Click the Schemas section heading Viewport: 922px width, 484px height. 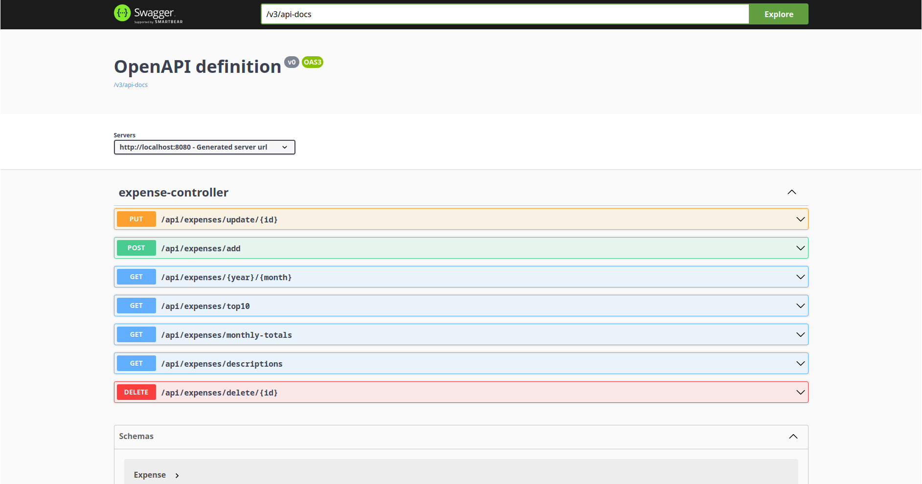click(x=136, y=437)
